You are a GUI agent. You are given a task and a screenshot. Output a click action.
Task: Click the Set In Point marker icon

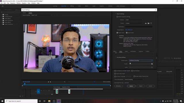(x=48, y=82)
